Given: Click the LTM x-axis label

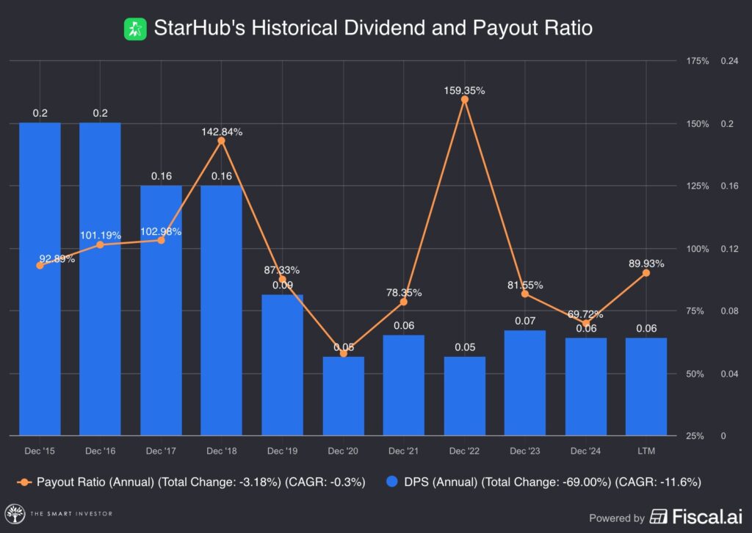Looking at the screenshot, I should tap(646, 449).
